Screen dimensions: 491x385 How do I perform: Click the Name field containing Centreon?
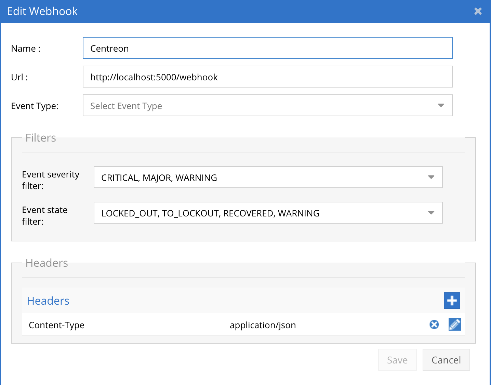click(267, 48)
